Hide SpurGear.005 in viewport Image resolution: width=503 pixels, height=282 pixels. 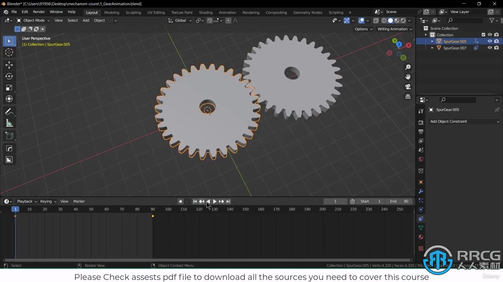click(490, 41)
